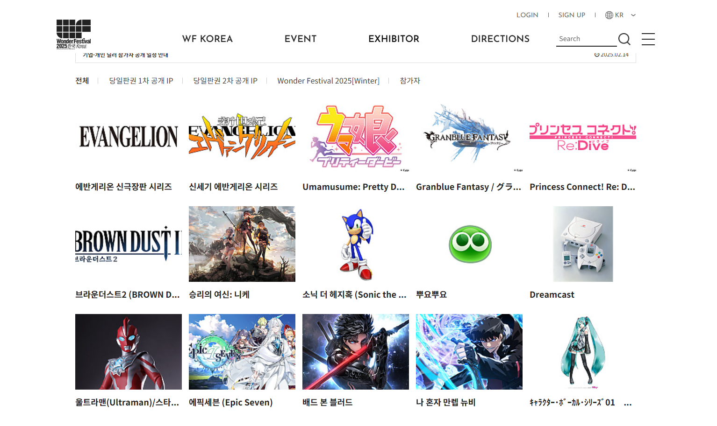This screenshot has height=426, width=717.
Task: Open the Hatsune Miku figure image
Action: click(583, 352)
